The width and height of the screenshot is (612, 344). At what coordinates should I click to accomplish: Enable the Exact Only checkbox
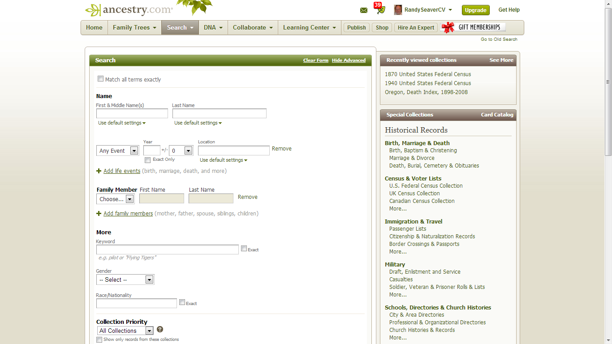point(147,160)
